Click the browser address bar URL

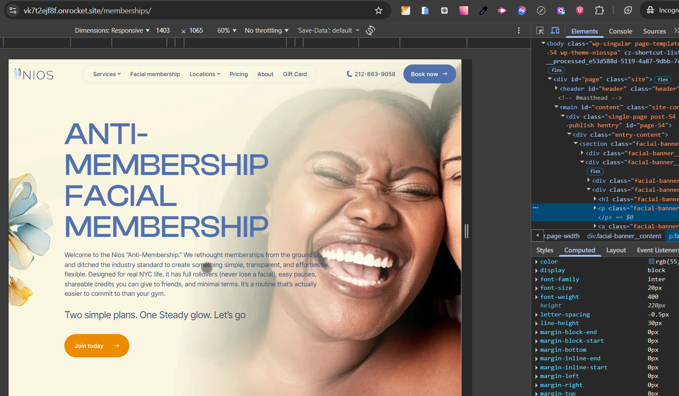tap(87, 10)
